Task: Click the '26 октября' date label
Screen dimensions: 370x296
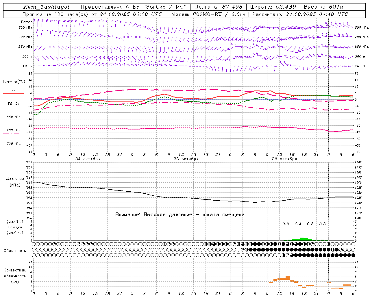Action: click(x=284, y=159)
